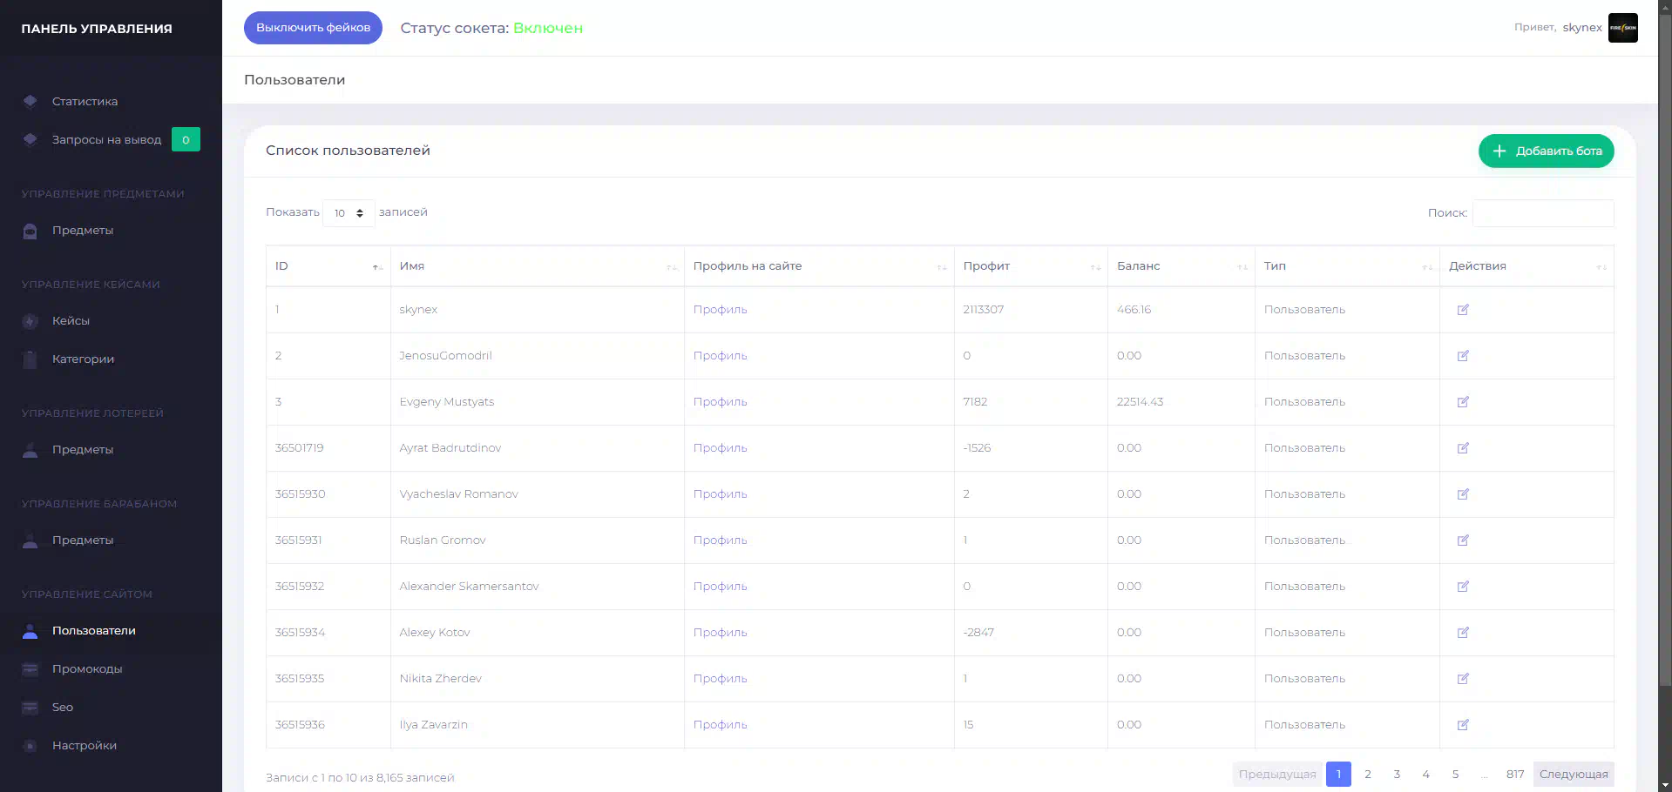Go to page 817 in pagination
The height and width of the screenshot is (792, 1672).
[1515, 775]
